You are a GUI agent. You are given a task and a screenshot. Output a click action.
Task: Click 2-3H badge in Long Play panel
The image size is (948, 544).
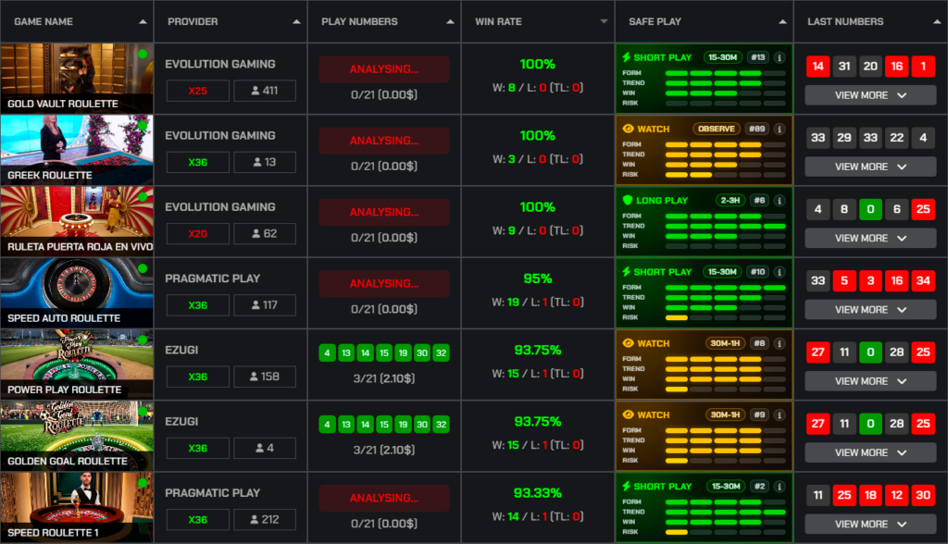point(730,200)
